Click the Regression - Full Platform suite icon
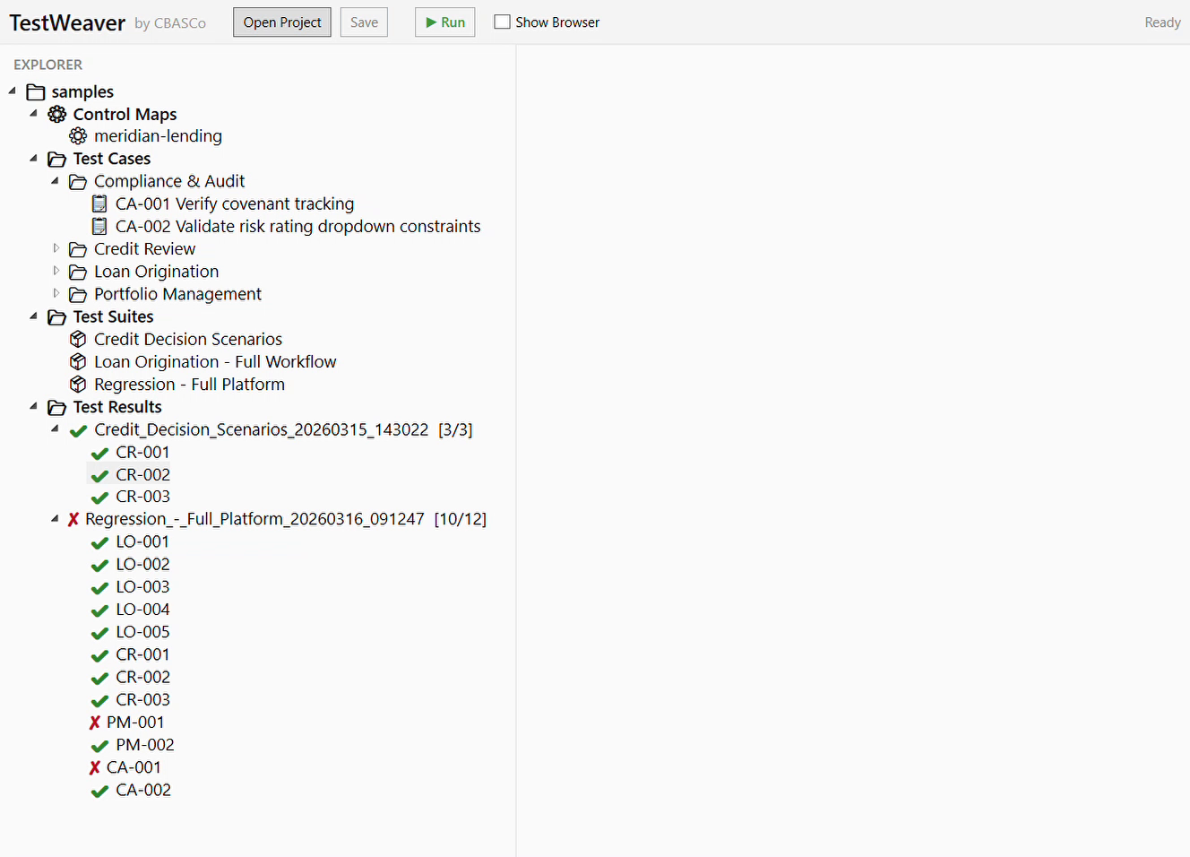This screenshot has width=1190, height=857. [78, 384]
